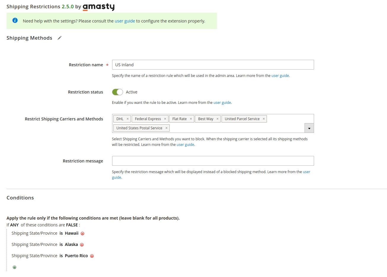Expand the shipping carriers dropdown arrow
Viewport: 387px width, 277px height.
click(x=309, y=128)
